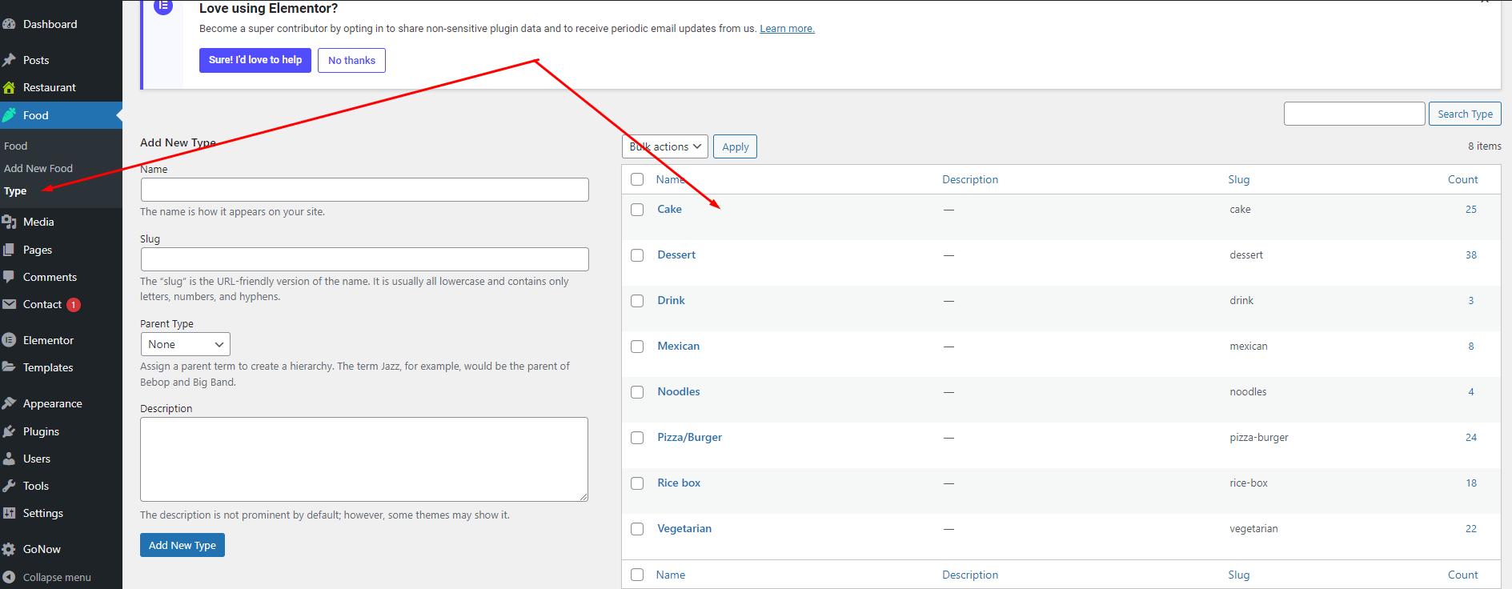The image size is (1512, 589).
Task: Open Dashboard in the sidebar
Action: click(50, 24)
